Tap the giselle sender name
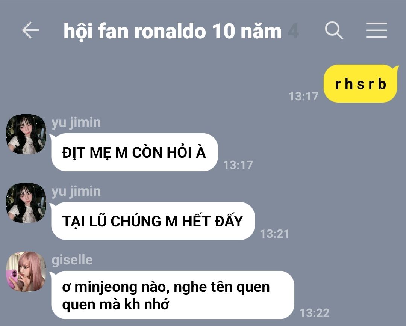 point(72,260)
